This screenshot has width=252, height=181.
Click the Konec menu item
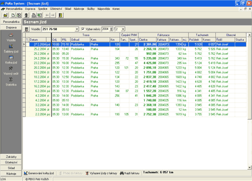click(116, 9)
